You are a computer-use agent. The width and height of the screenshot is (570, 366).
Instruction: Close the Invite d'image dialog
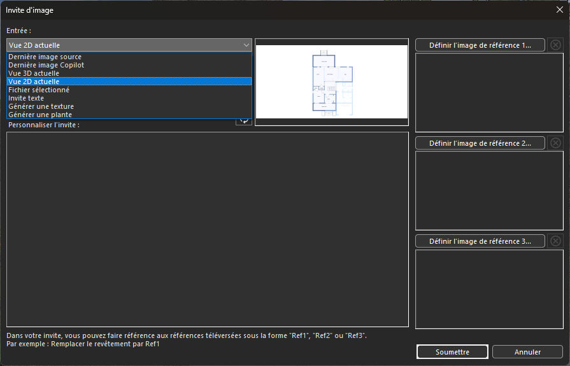(560, 10)
